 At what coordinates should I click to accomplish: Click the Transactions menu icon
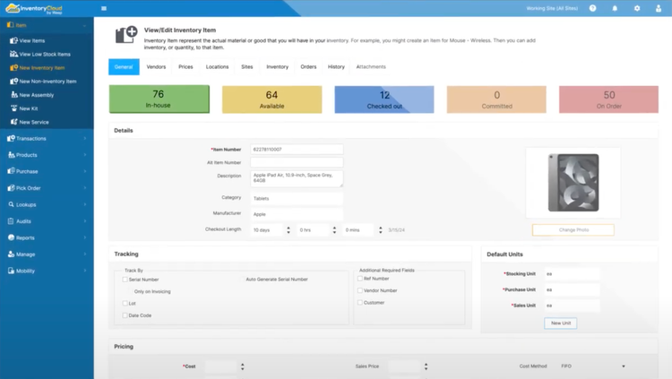11,138
